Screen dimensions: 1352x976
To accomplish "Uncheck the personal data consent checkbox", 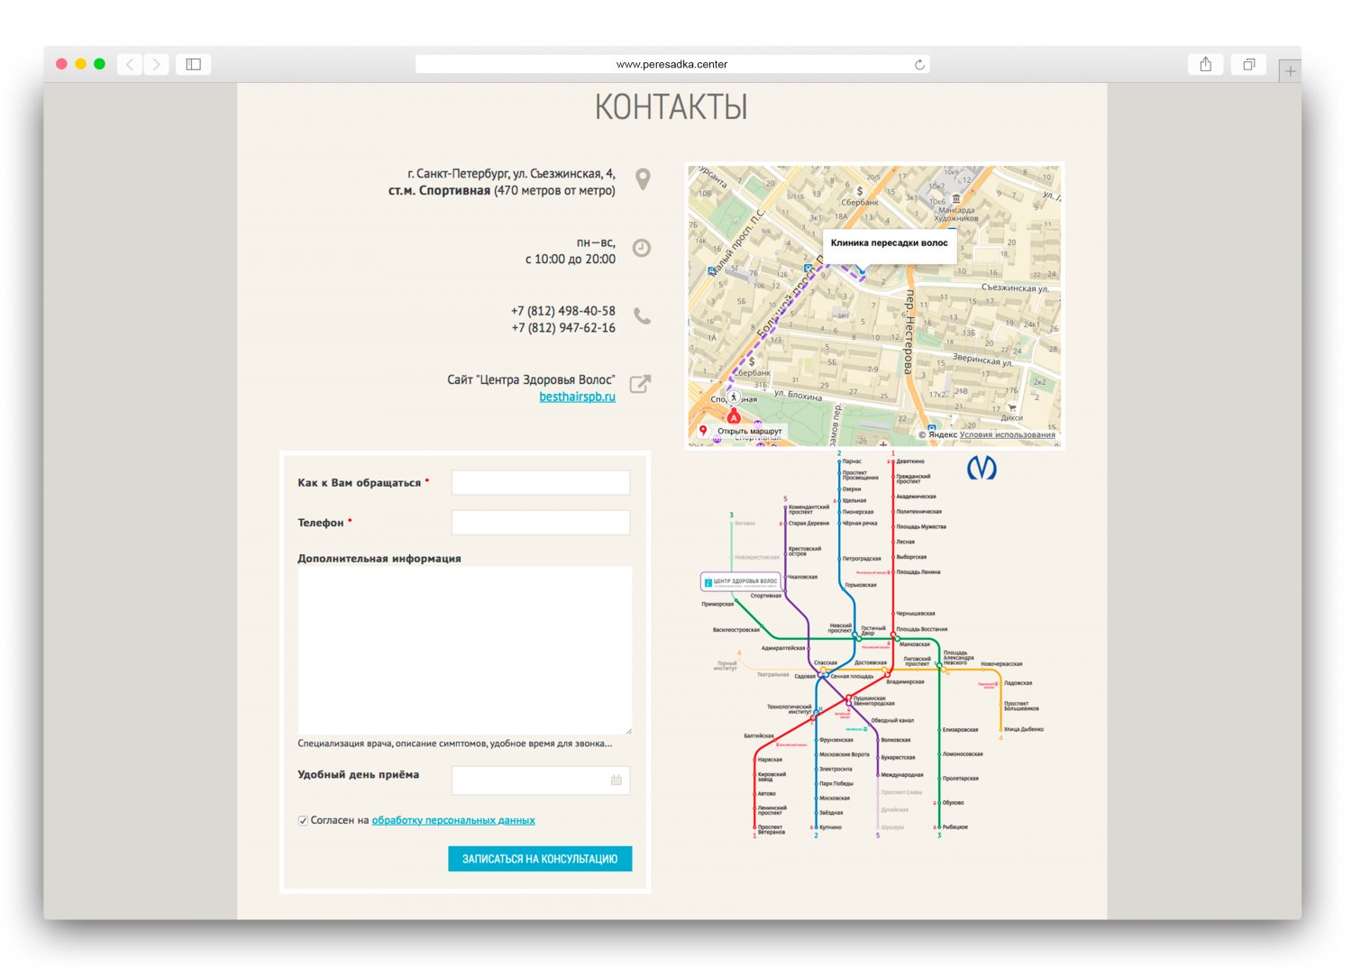I will [x=303, y=821].
